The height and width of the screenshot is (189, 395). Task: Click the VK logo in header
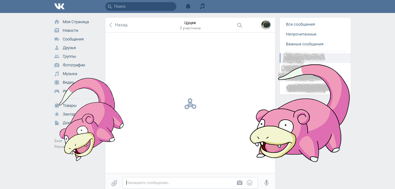pos(59,6)
